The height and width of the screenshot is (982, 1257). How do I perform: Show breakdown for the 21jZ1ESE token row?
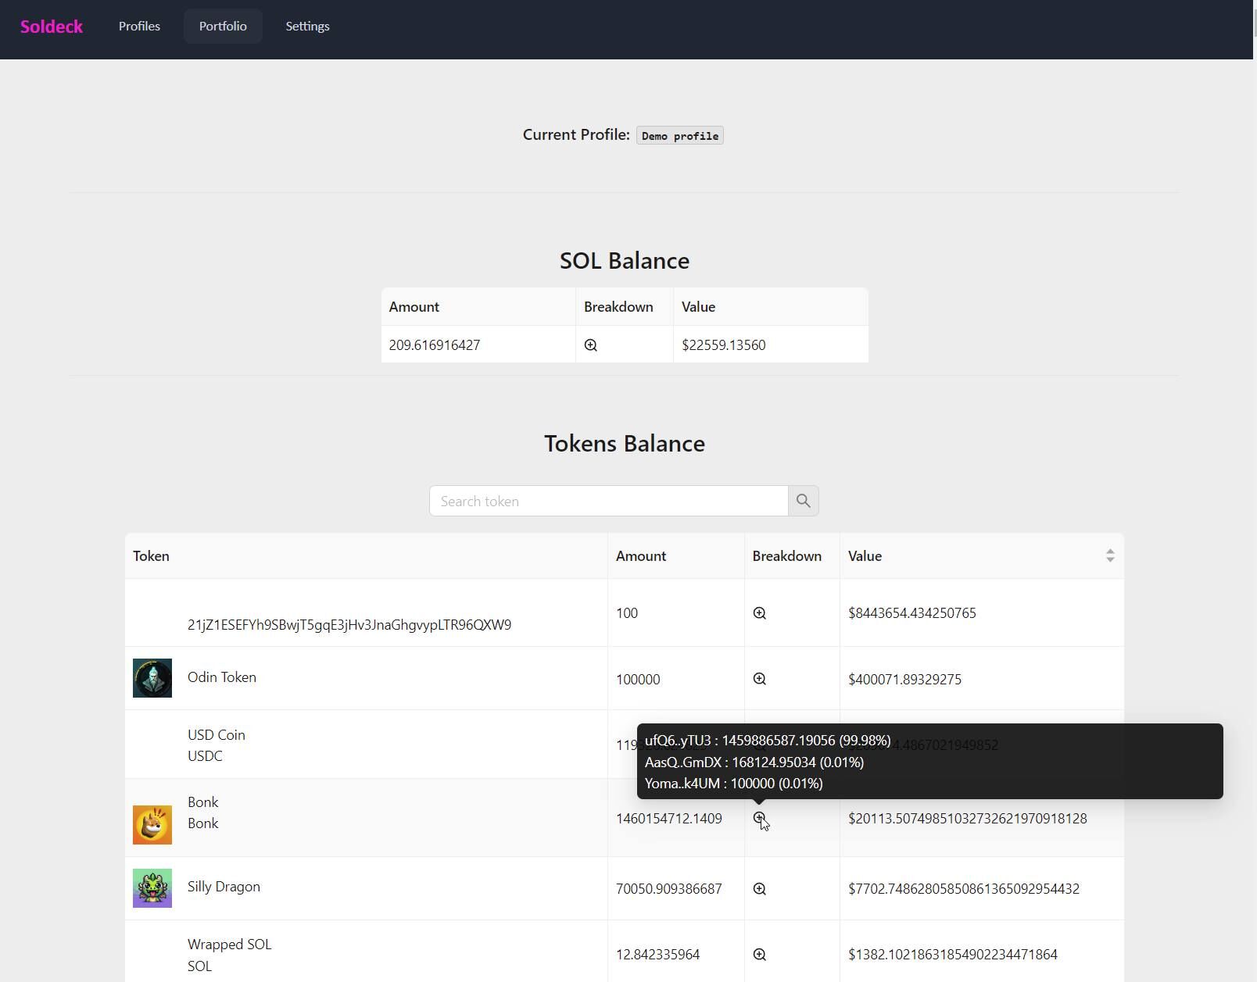pyautogui.click(x=760, y=613)
